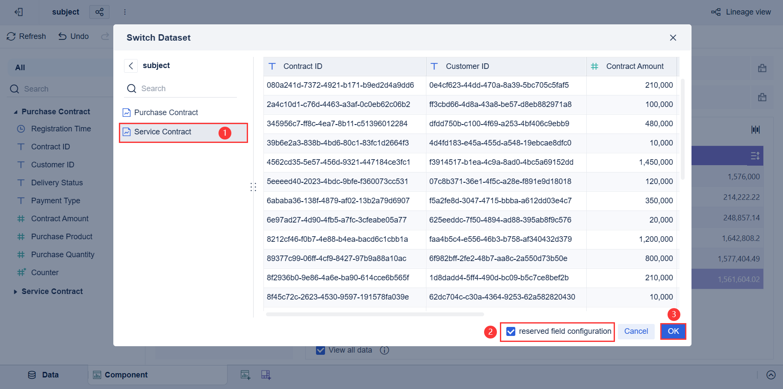Switch to the Data tab
This screenshot has width=783, height=389.
pyautogui.click(x=50, y=374)
